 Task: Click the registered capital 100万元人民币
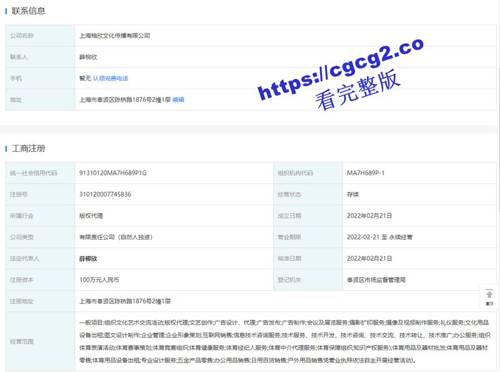pos(99,280)
